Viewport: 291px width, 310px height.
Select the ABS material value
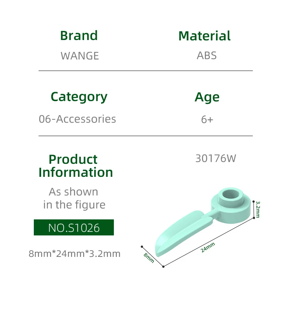point(207,56)
